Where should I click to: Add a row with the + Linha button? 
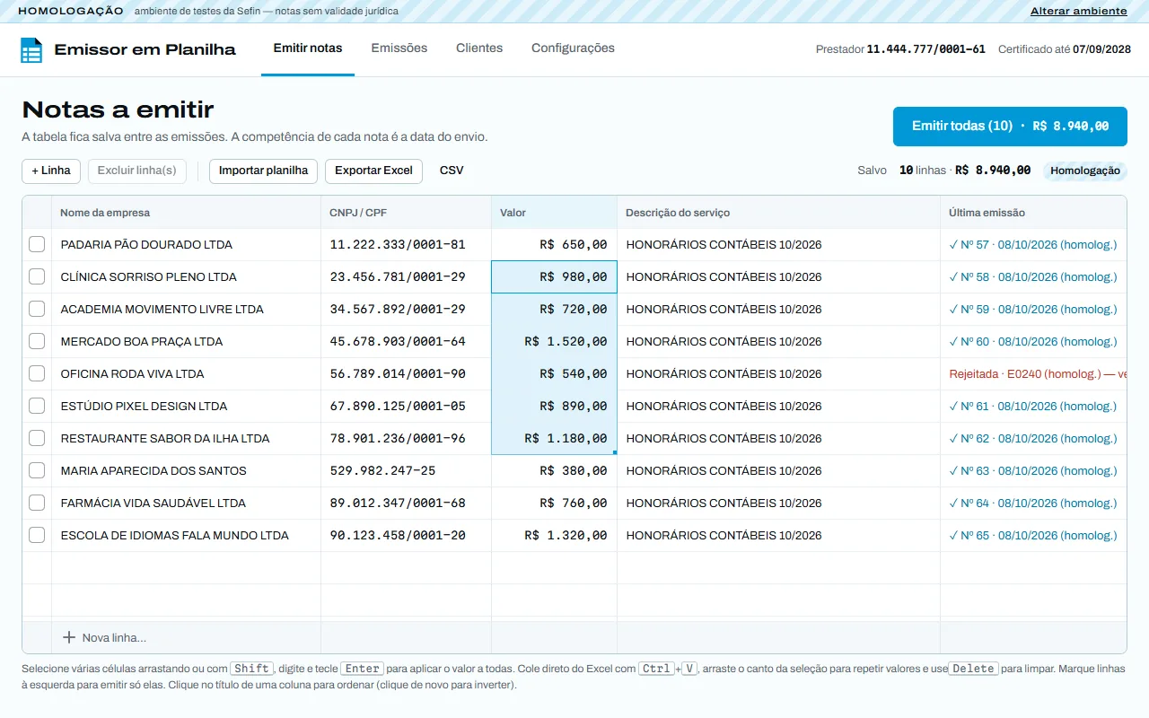click(x=51, y=171)
